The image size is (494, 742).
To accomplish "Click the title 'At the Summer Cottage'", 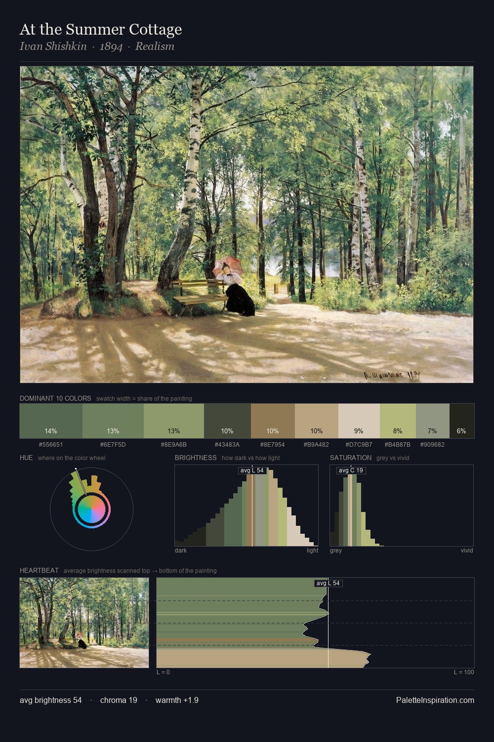I will [101, 29].
